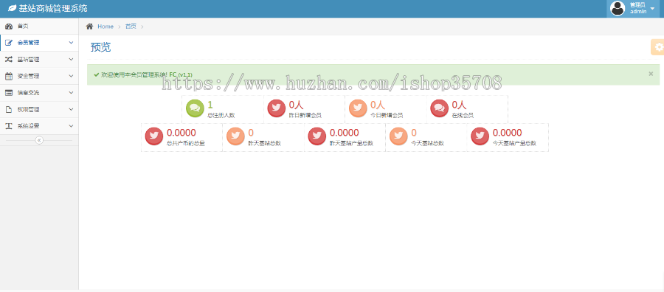Click the red chat icon for 在线会员
Image resolution: width=664 pixels, height=292 pixels.
pyautogui.click(x=439, y=108)
